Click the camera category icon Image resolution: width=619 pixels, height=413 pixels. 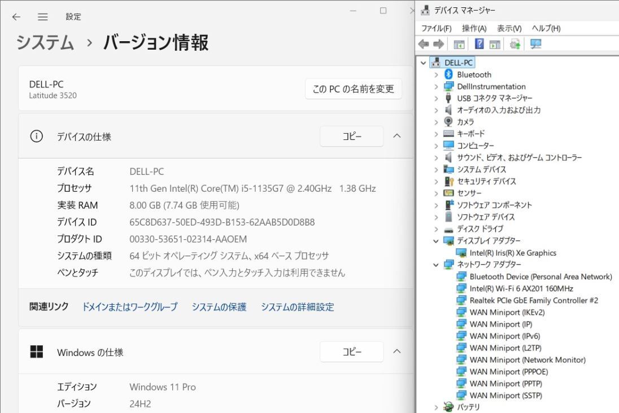tap(448, 121)
